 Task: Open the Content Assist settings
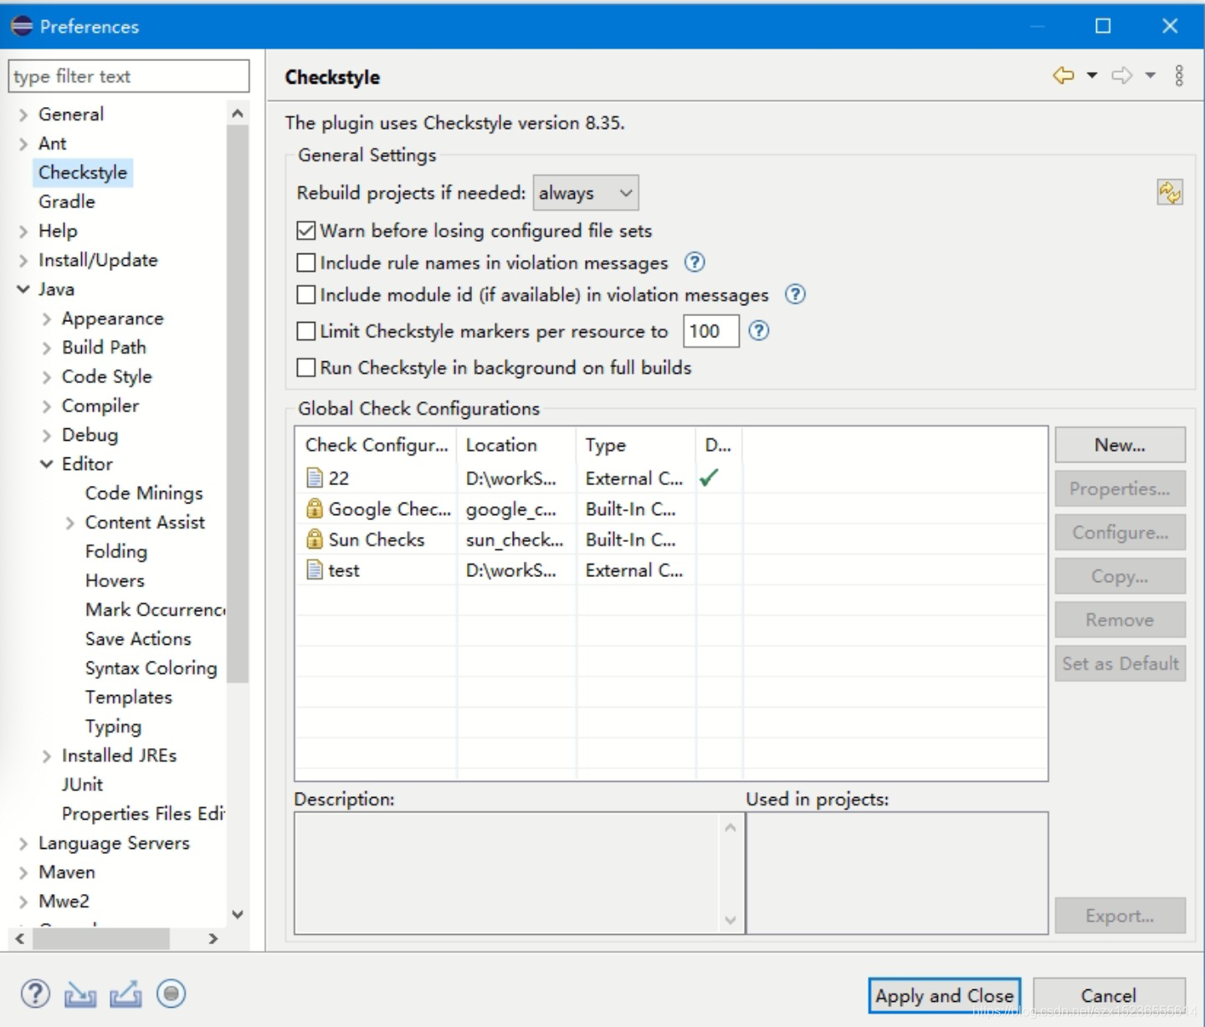(x=144, y=522)
